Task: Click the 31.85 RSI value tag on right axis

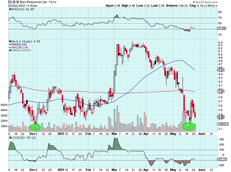Action: [222, 29]
